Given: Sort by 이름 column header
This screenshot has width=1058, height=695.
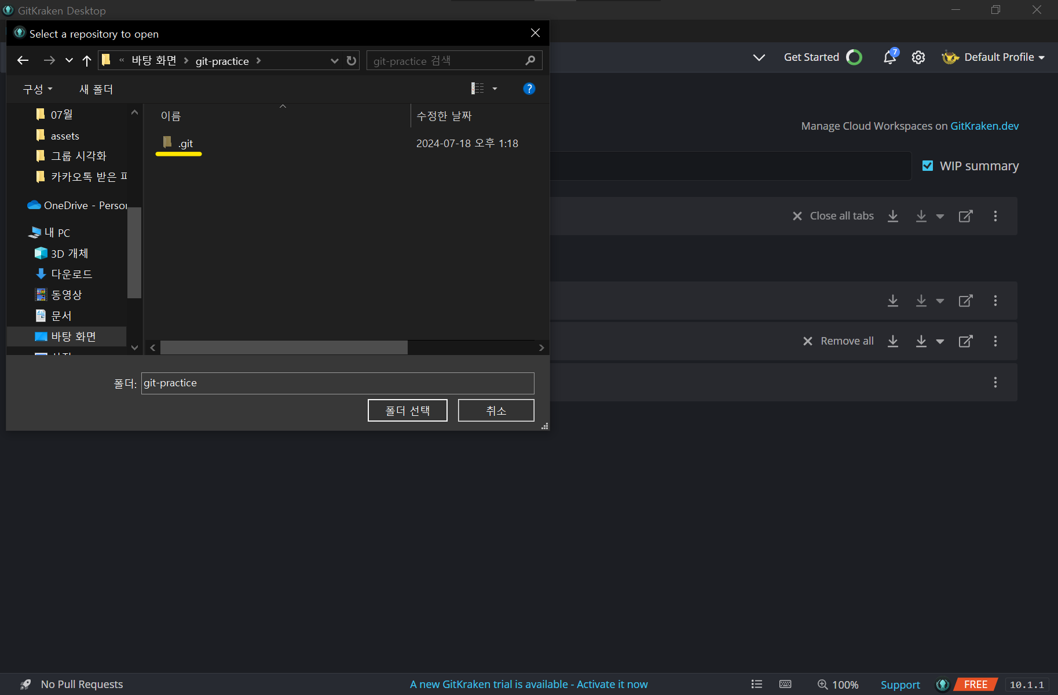Looking at the screenshot, I should click(x=171, y=116).
